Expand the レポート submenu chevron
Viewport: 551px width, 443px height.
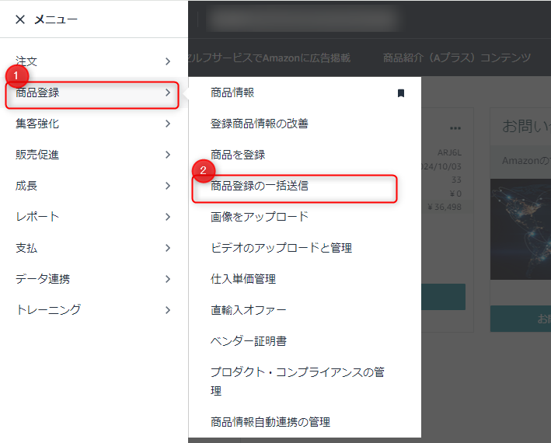(168, 217)
